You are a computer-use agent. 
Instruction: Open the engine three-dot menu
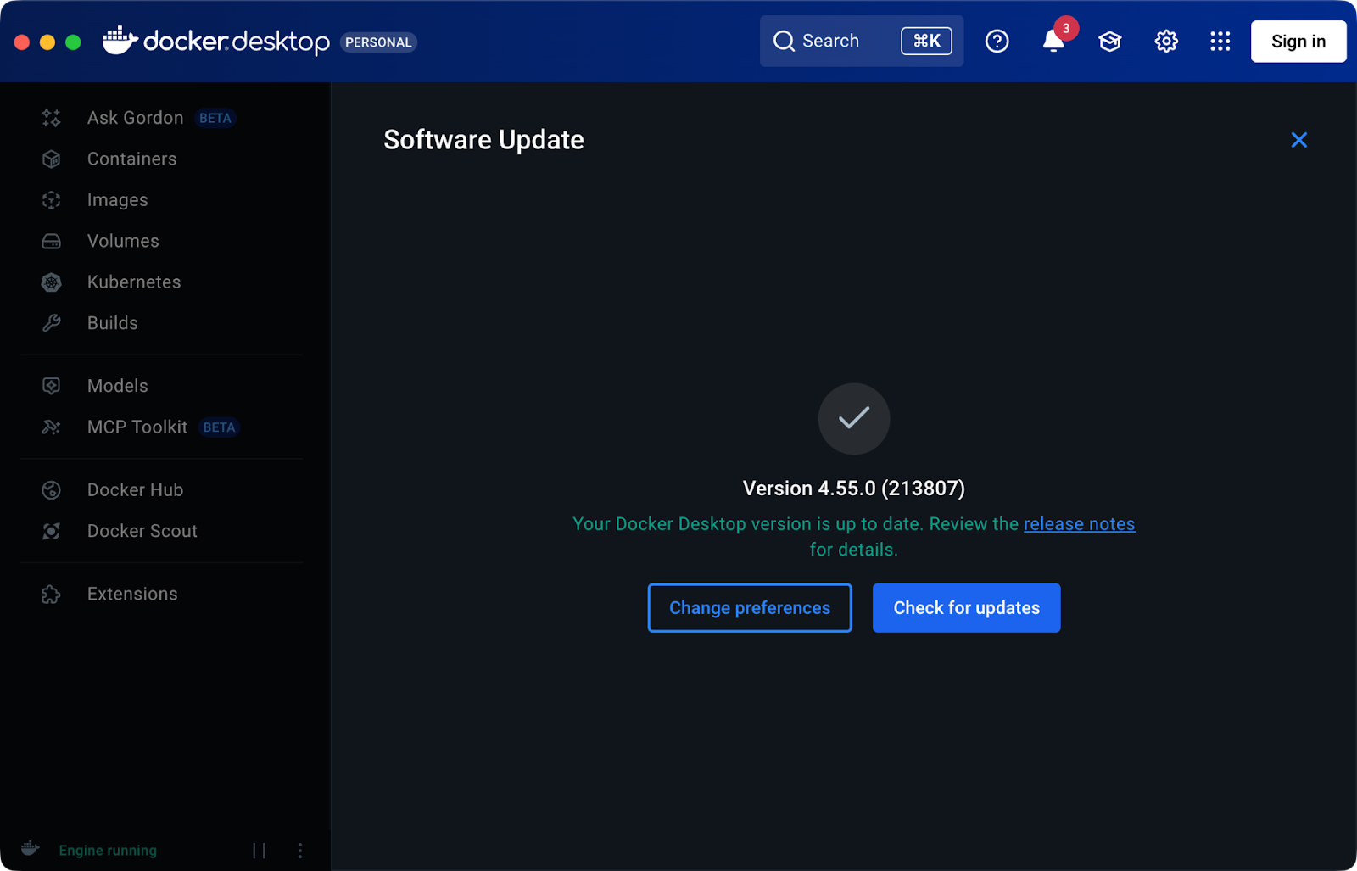click(x=299, y=850)
